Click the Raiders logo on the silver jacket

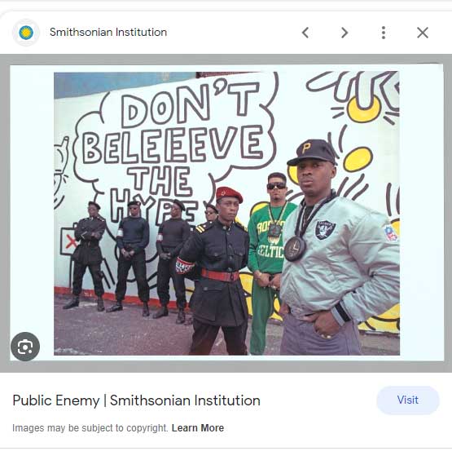(x=325, y=229)
